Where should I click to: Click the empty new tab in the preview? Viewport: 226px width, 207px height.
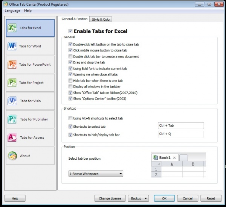[x=183, y=158]
